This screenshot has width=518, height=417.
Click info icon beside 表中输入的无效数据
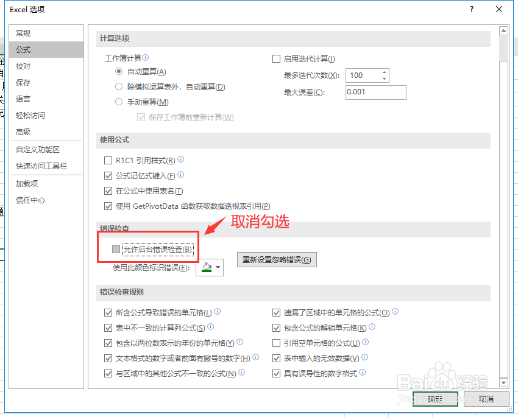364,357
